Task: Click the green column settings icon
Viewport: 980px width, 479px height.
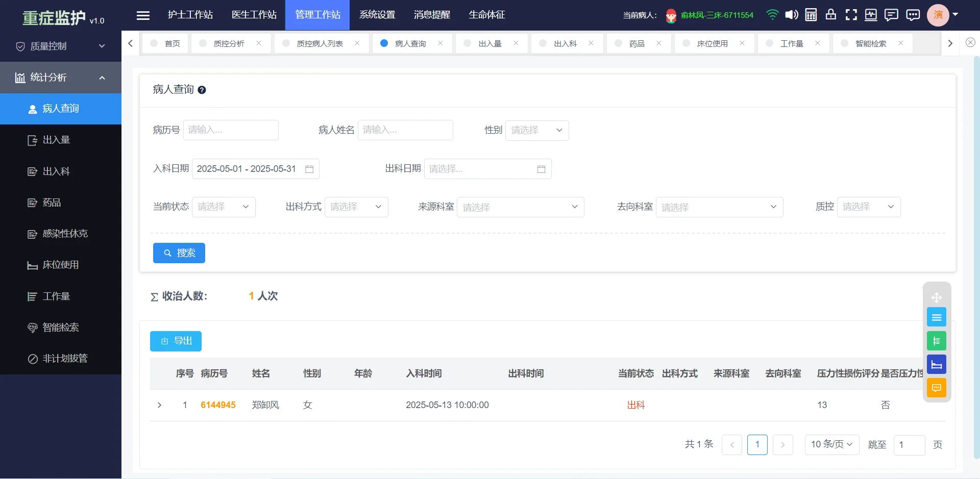Action: [937, 340]
